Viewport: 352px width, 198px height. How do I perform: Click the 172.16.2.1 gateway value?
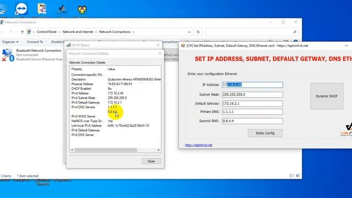coord(115,102)
